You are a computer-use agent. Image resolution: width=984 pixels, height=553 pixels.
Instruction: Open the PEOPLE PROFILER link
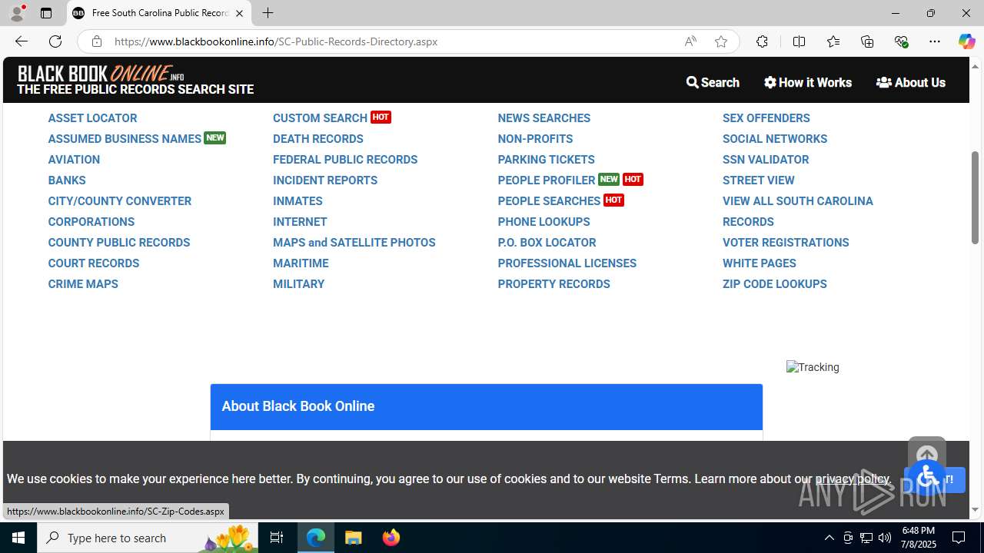click(x=547, y=180)
